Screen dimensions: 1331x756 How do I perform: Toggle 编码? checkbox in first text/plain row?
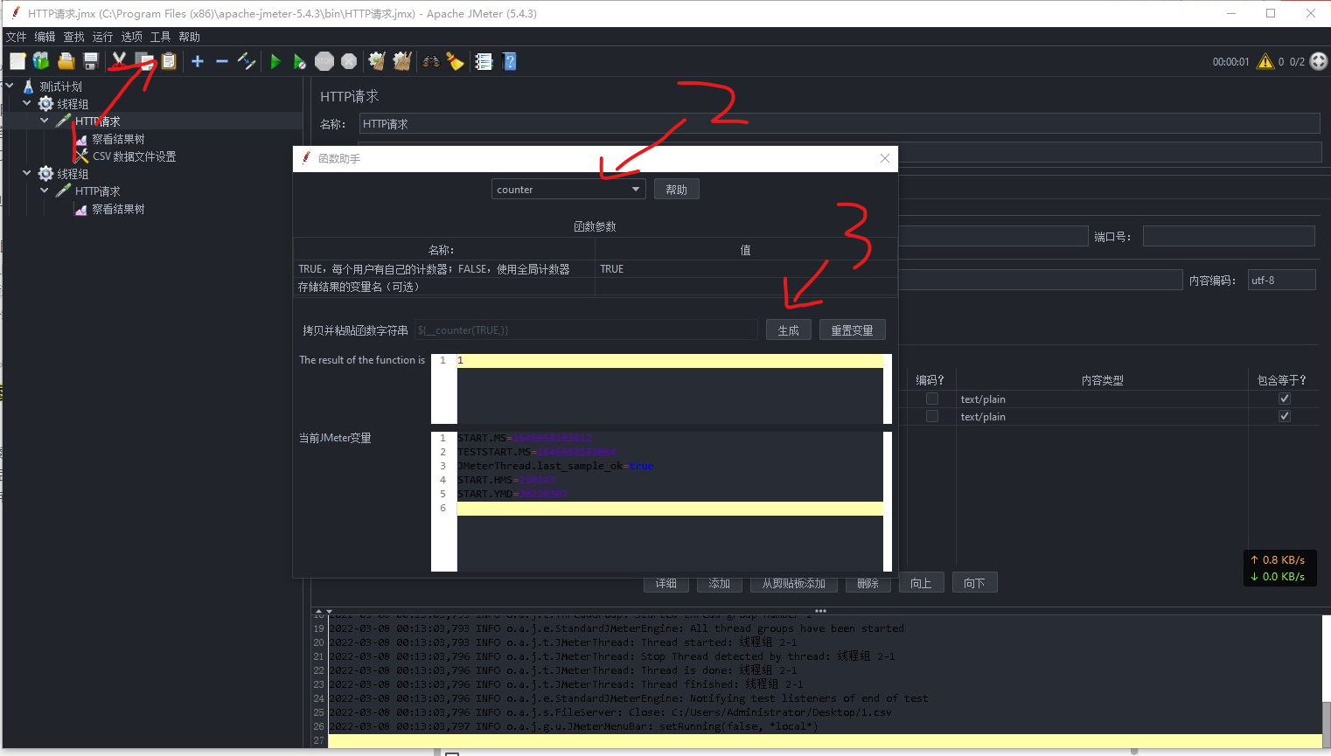pos(932,399)
